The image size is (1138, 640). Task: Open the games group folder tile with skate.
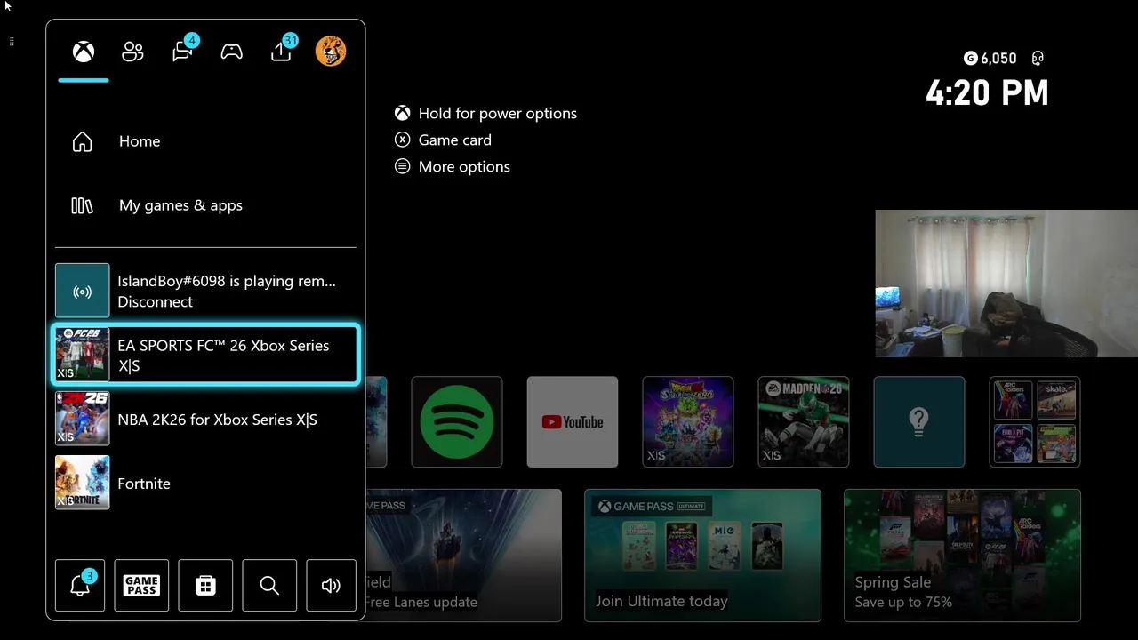click(1035, 421)
